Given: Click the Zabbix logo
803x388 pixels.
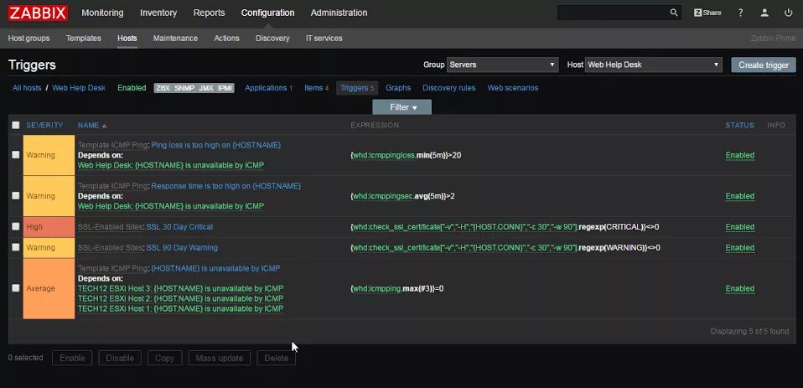Looking at the screenshot, I should (x=38, y=13).
